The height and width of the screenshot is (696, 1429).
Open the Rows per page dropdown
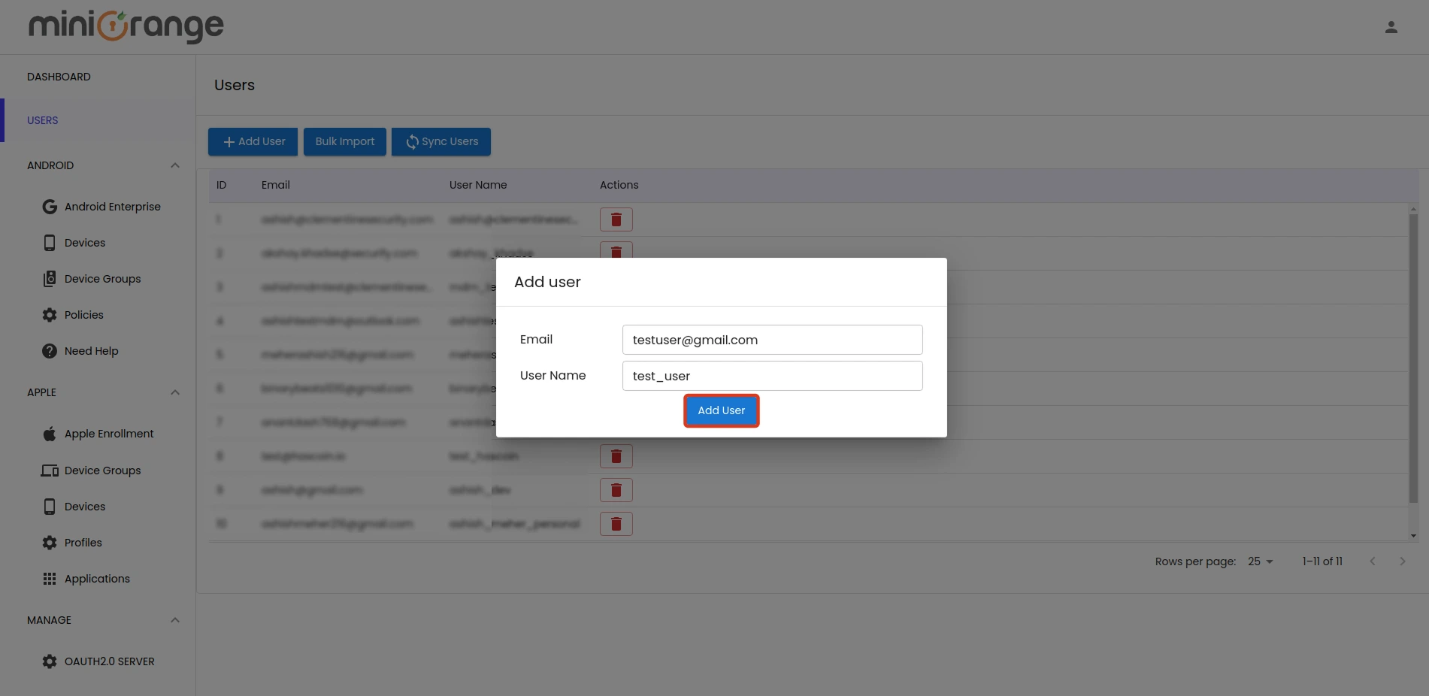1258,561
